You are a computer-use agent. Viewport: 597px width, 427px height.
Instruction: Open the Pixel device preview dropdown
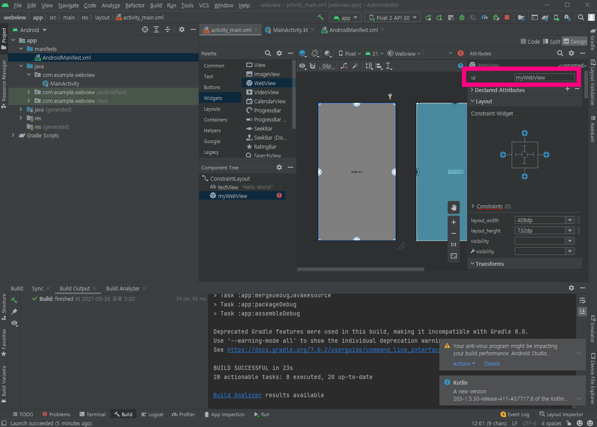pos(350,54)
